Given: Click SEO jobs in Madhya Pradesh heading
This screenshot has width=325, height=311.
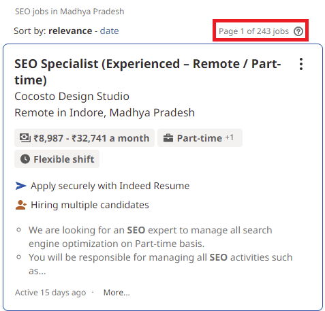Looking at the screenshot, I should click(69, 12).
